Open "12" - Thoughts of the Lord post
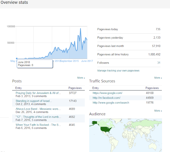 [38, 117]
